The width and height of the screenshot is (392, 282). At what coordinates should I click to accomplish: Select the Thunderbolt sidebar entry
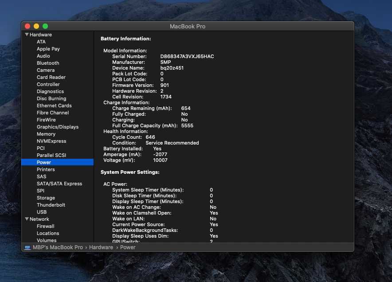(x=51, y=205)
